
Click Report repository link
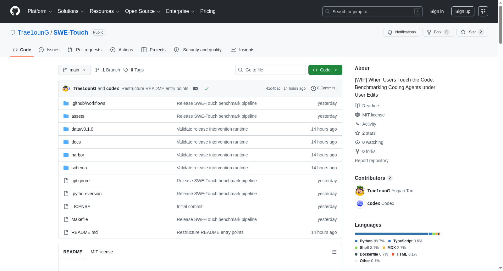pos(372,161)
